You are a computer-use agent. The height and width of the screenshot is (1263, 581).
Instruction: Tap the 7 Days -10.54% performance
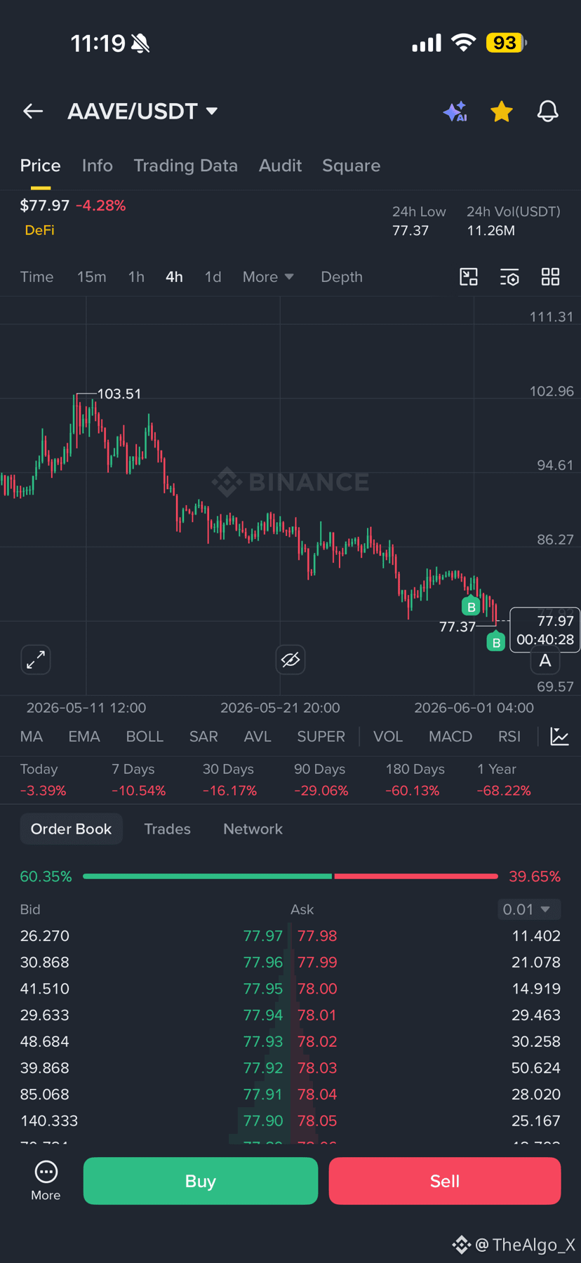click(x=139, y=780)
